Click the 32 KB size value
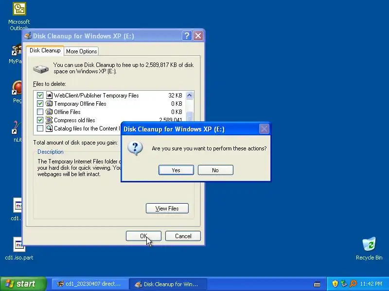 point(175,96)
